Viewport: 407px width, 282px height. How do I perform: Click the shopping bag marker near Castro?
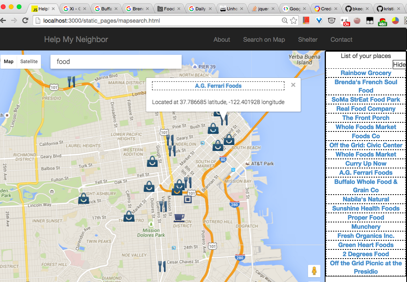tap(129, 216)
